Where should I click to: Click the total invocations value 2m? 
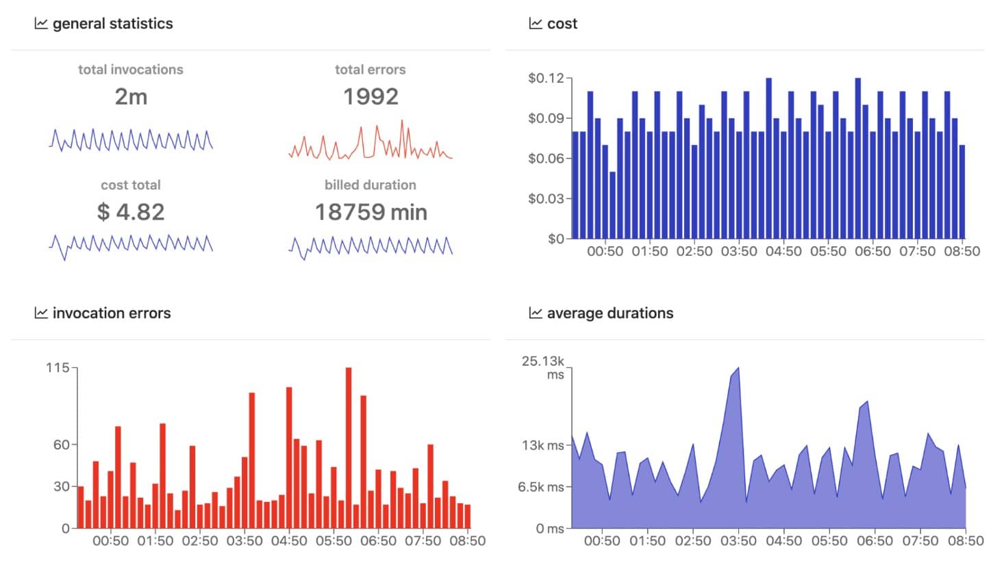pos(131,96)
